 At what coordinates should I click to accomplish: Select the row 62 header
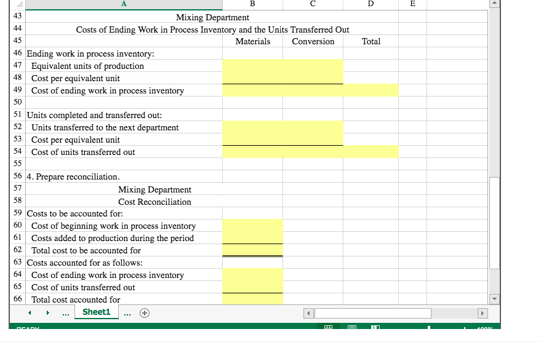coord(18,250)
